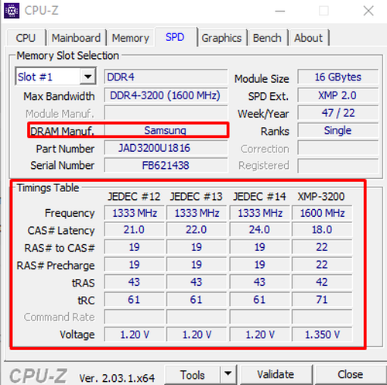Click the Validate button

click(x=276, y=374)
